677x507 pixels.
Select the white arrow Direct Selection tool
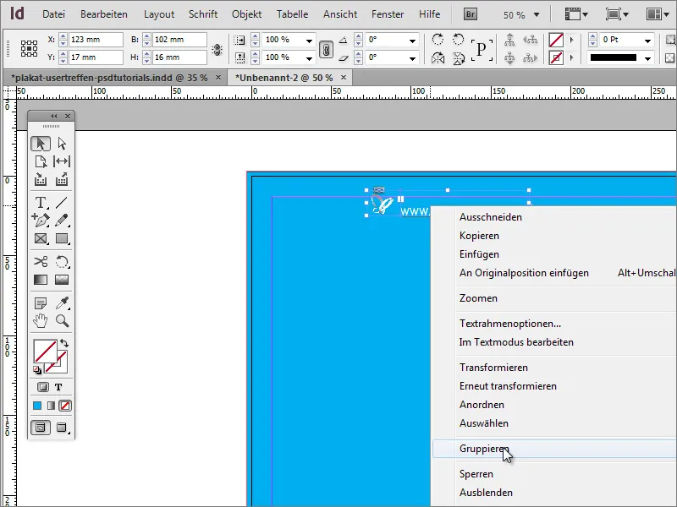(x=62, y=144)
